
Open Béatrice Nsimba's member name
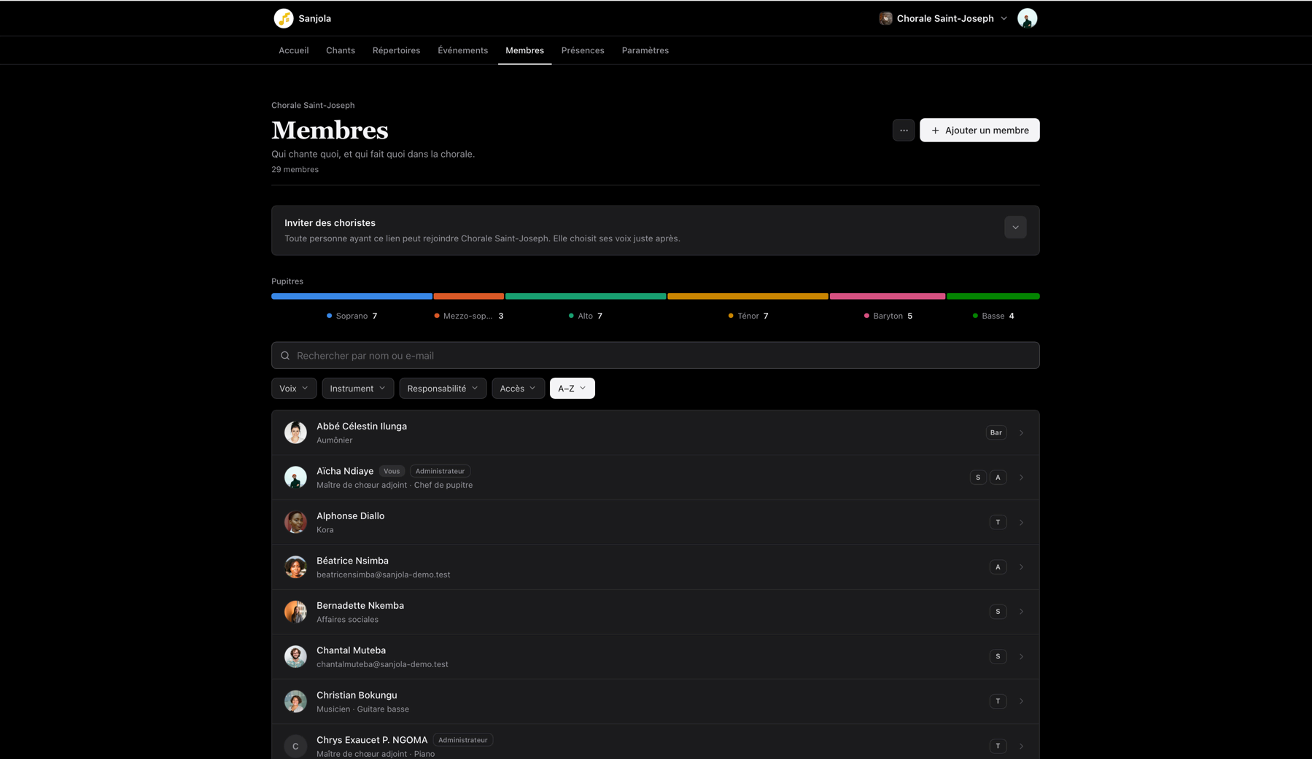click(x=352, y=561)
